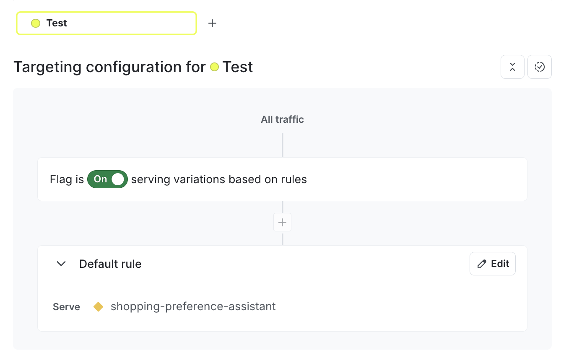Click the add rule plus icon
This screenshot has width=561, height=358.
coord(282,222)
